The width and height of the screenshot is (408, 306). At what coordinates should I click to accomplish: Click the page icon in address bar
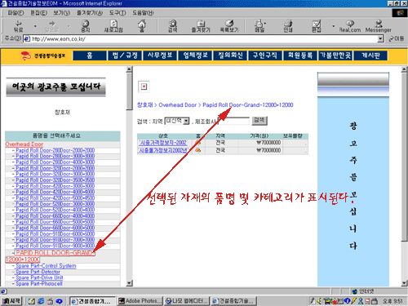[x=27, y=39]
